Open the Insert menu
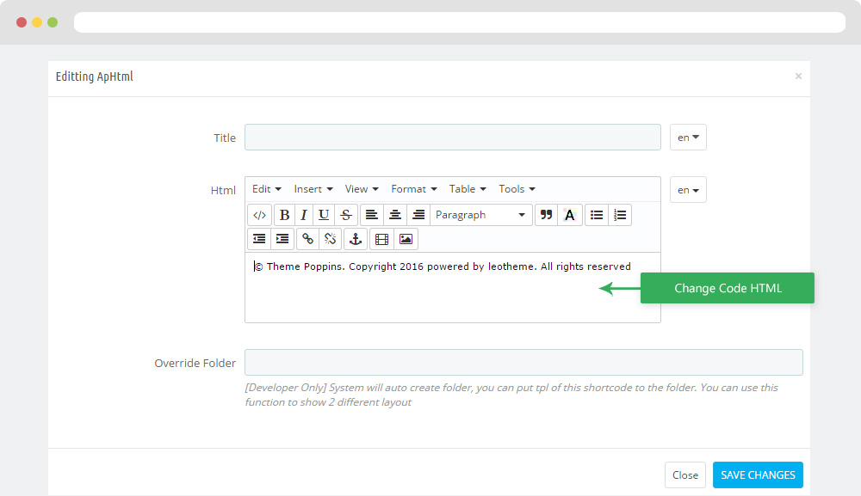This screenshot has height=496, width=861. [x=313, y=189]
